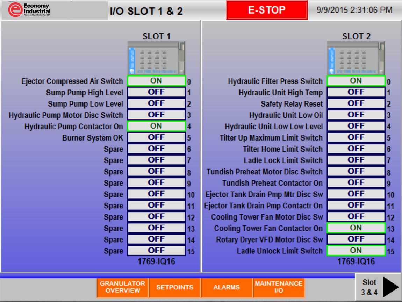402x302 pixels.
Task: Click the Slot 1 module image
Action: point(156,58)
